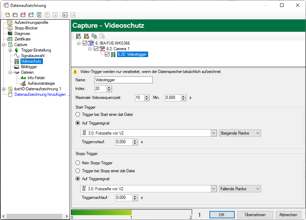Select the 'Kein Stopp-Trigger' radio option

click(78, 163)
